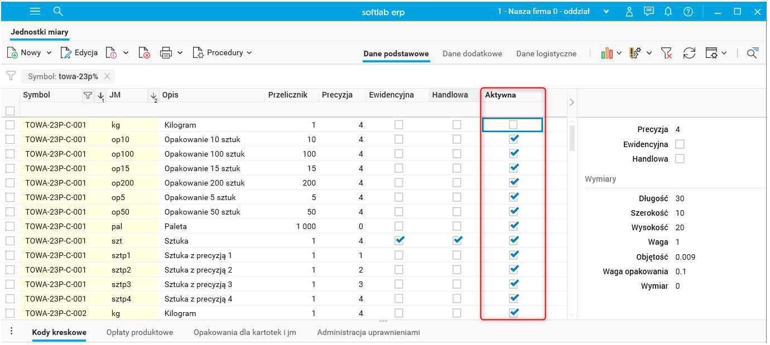This screenshot has width=770, height=345.
Task: Open the three-dot menu at bottom left
Action: (11, 331)
